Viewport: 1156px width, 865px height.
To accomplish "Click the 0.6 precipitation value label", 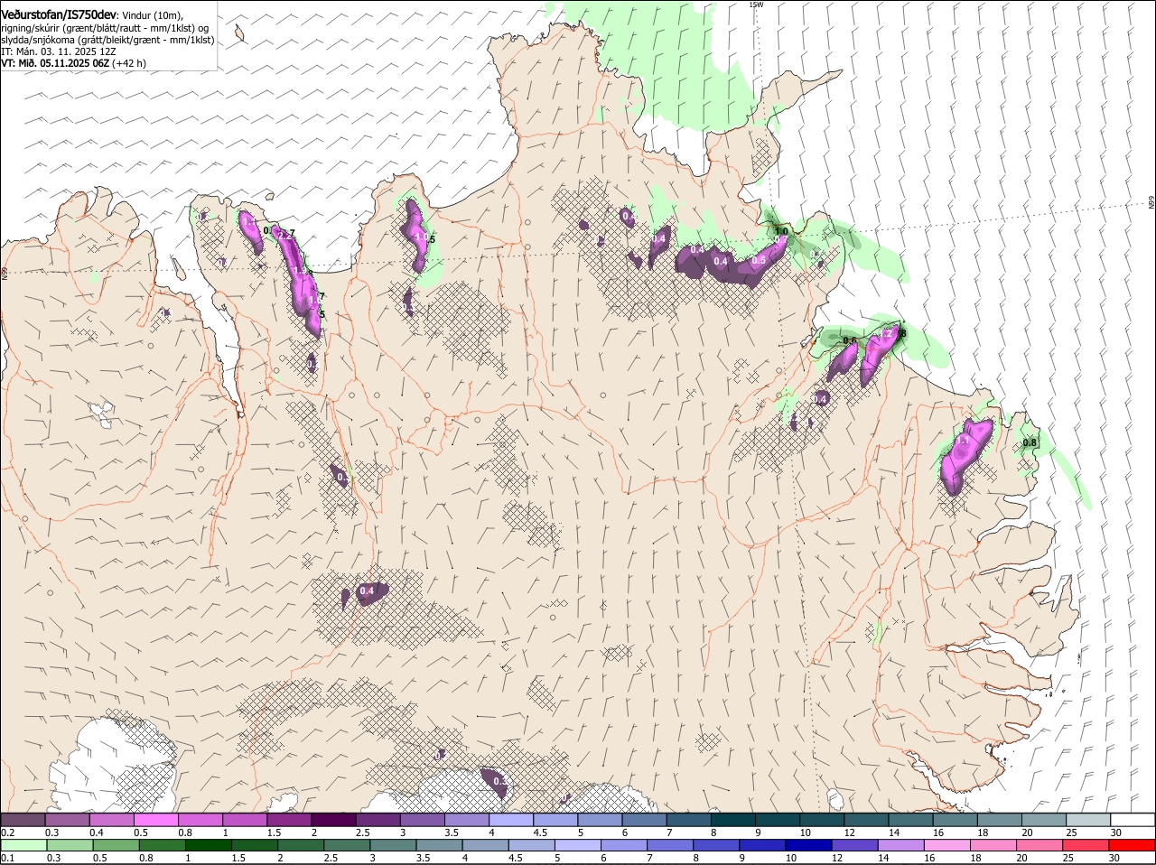I will (x=849, y=340).
